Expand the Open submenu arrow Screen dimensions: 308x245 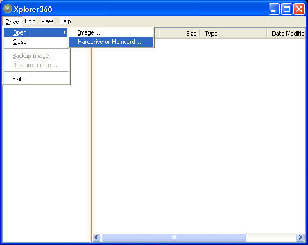pos(65,32)
